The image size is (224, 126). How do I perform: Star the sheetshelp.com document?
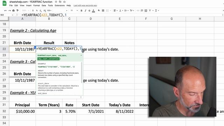point(56,2)
